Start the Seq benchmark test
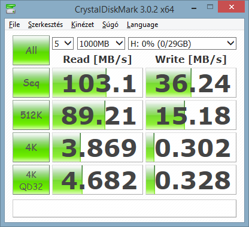 31,83
